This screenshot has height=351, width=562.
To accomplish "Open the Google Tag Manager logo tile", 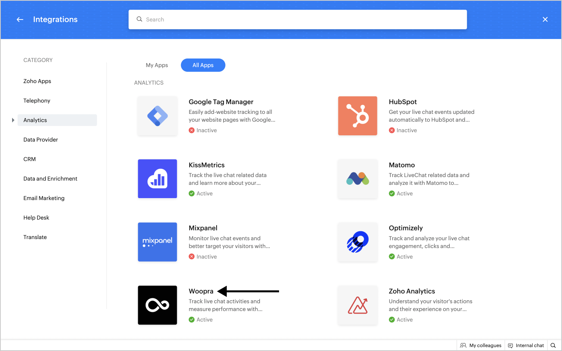I will point(157,116).
